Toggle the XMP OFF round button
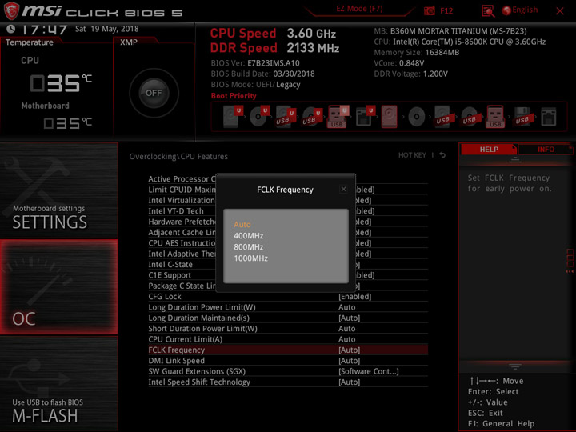The height and width of the screenshot is (432, 576). click(154, 93)
